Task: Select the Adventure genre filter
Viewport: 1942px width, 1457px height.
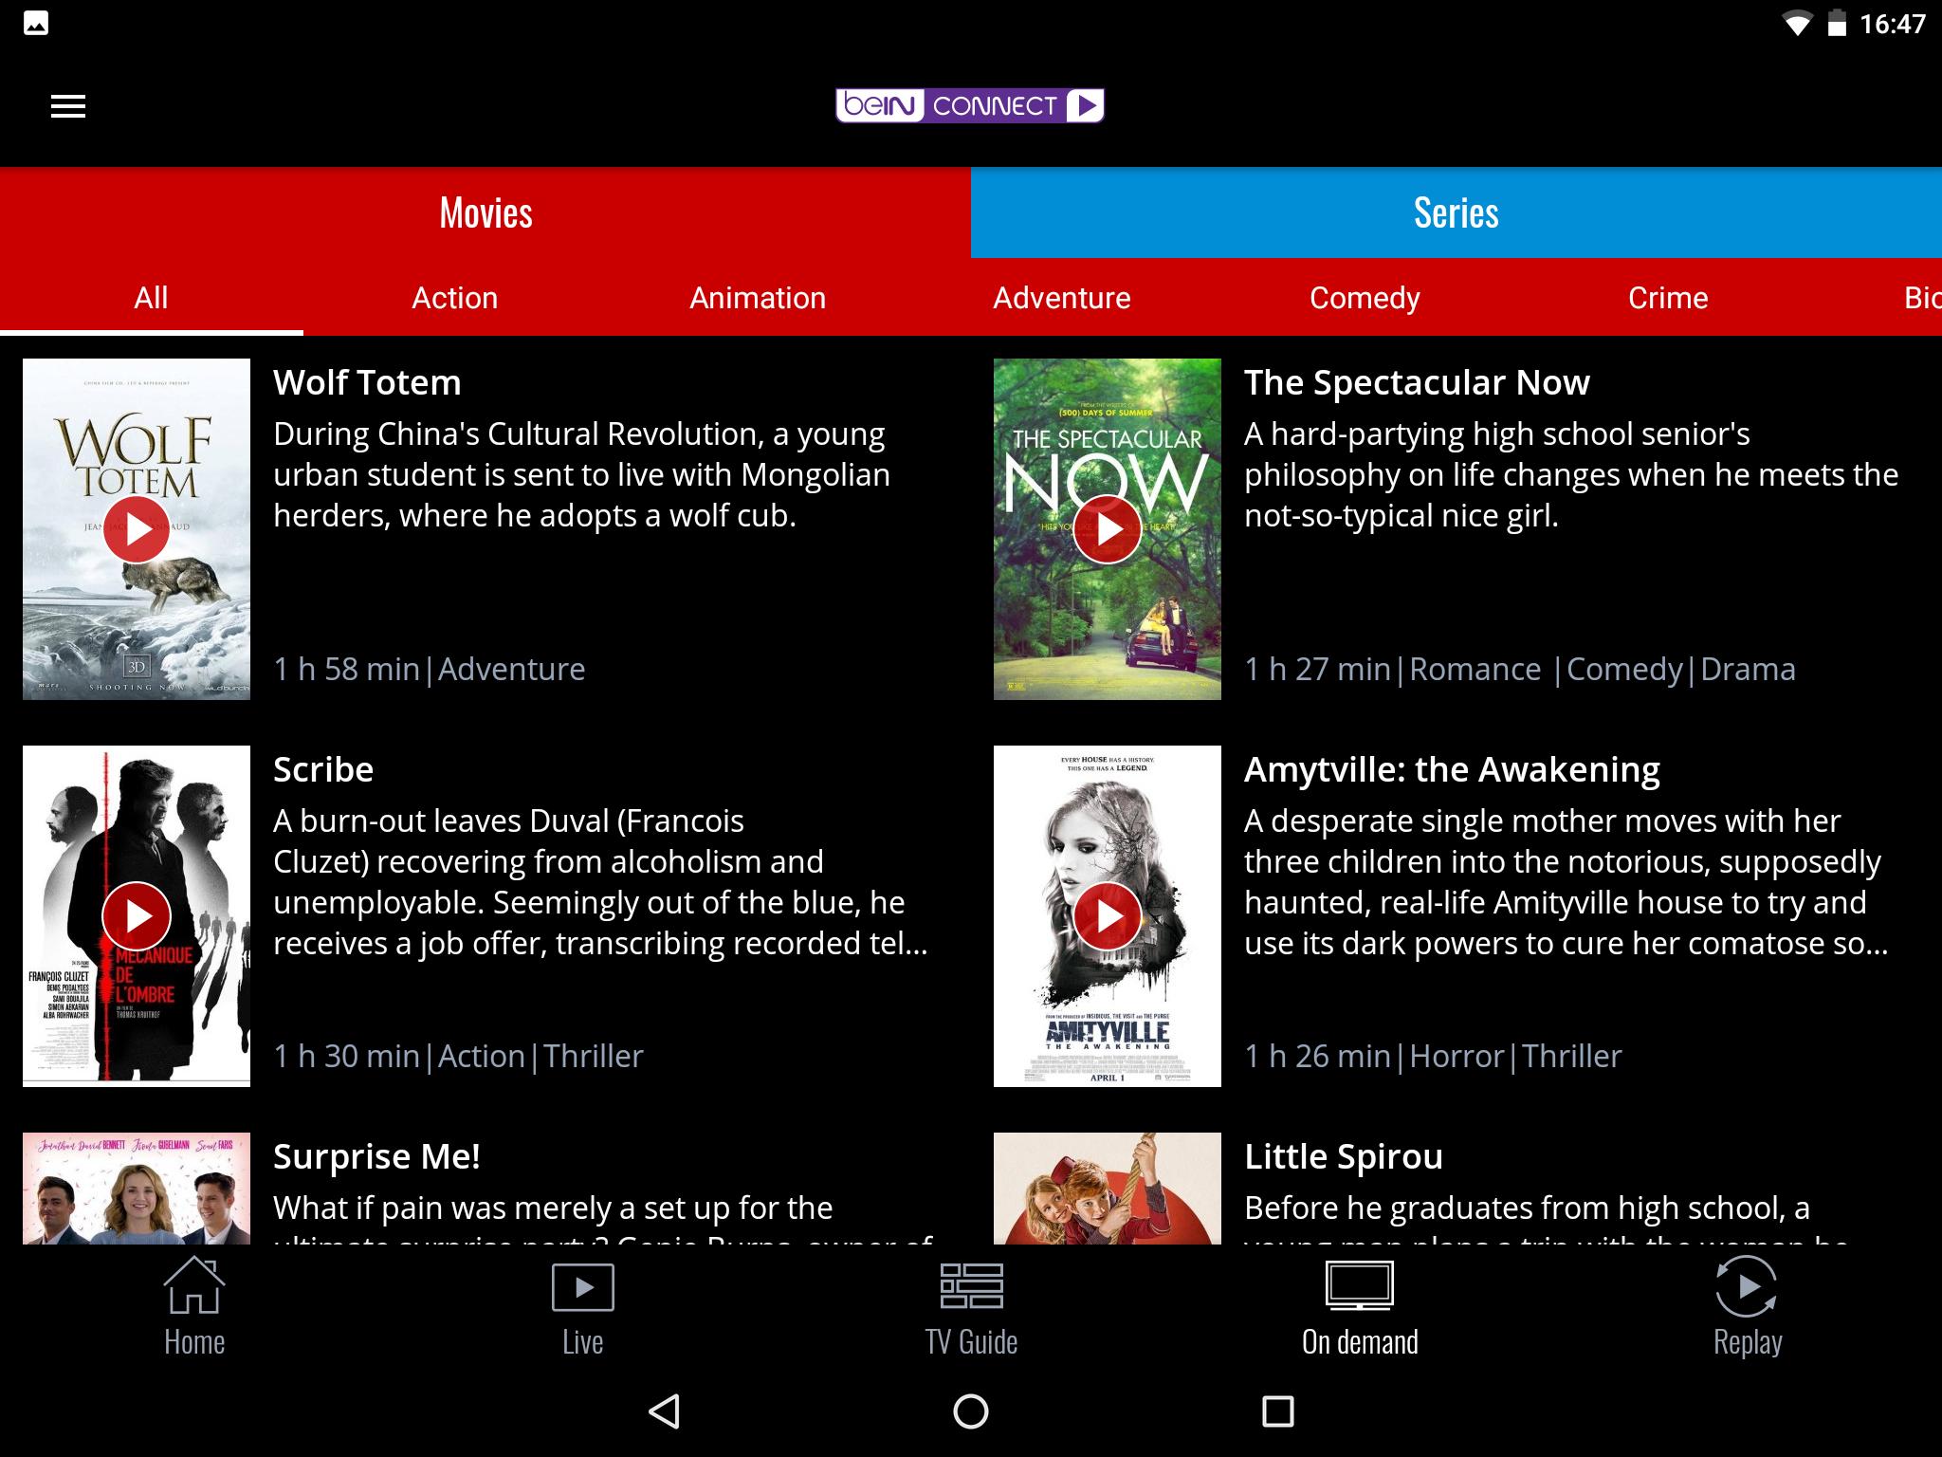Action: click(1061, 299)
